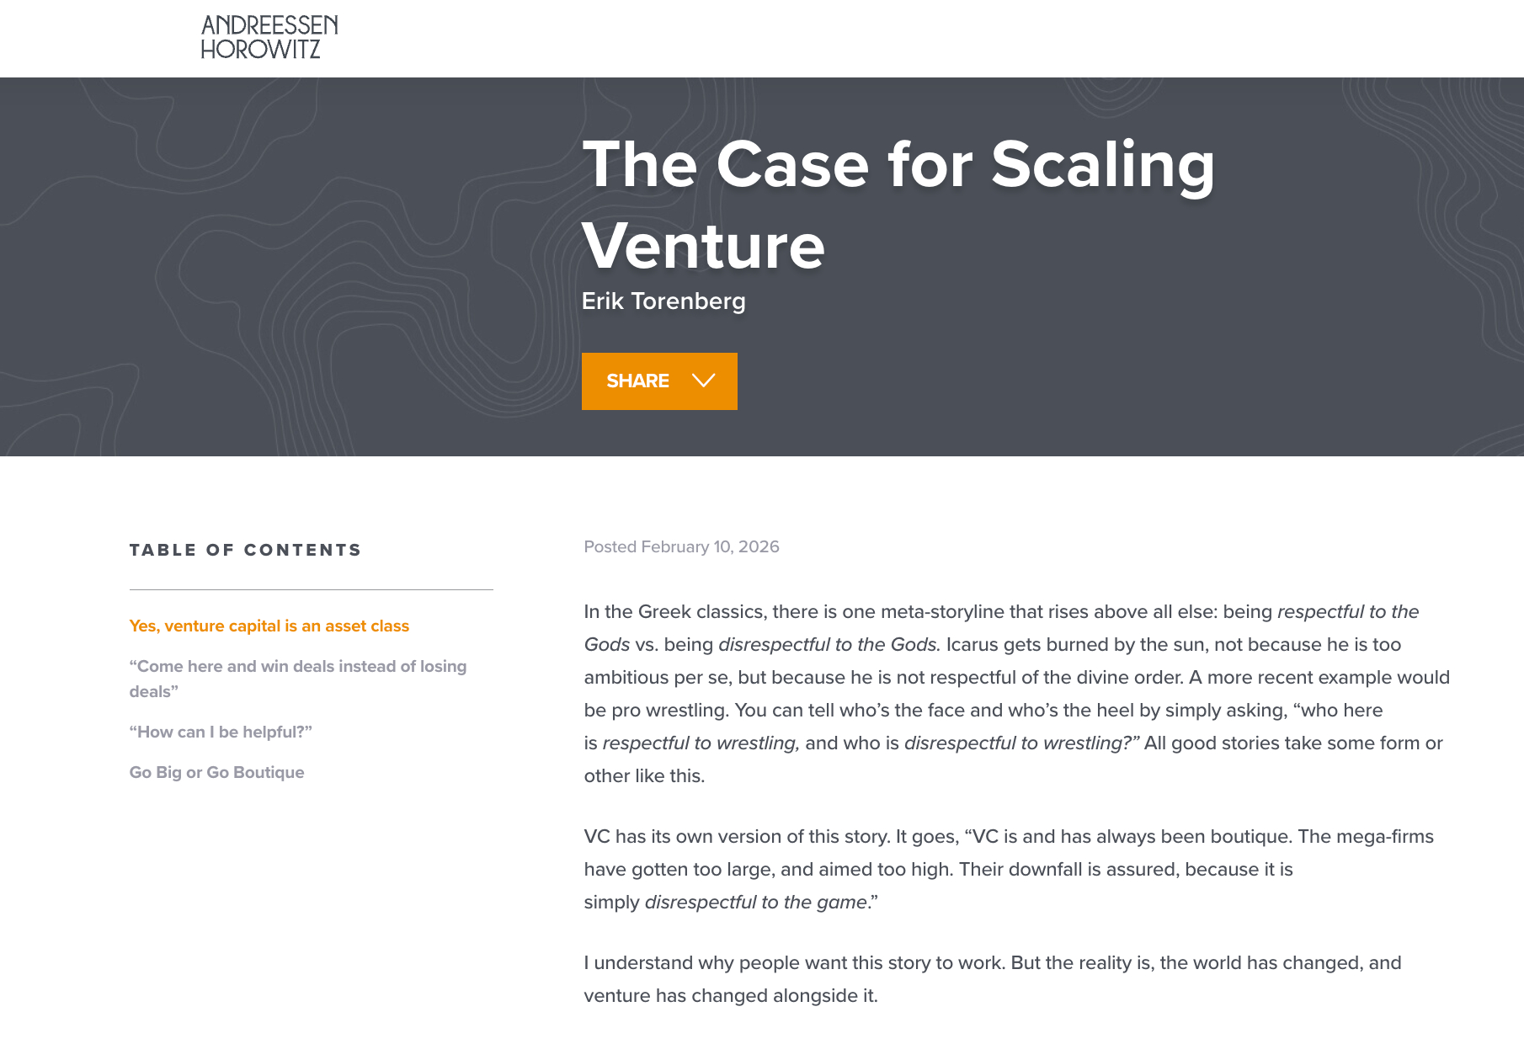The image size is (1524, 1044).
Task: Click the author name Erik Torenberg
Action: tap(663, 301)
